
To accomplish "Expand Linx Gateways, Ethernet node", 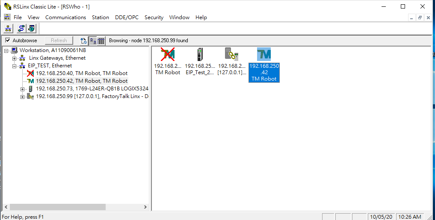I will point(15,58).
